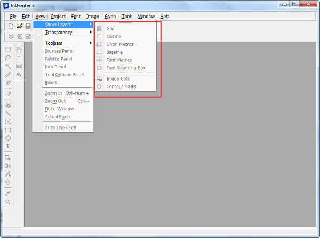Choose Palette Panel from View menu
The height and width of the screenshot is (238, 320).
point(63,59)
